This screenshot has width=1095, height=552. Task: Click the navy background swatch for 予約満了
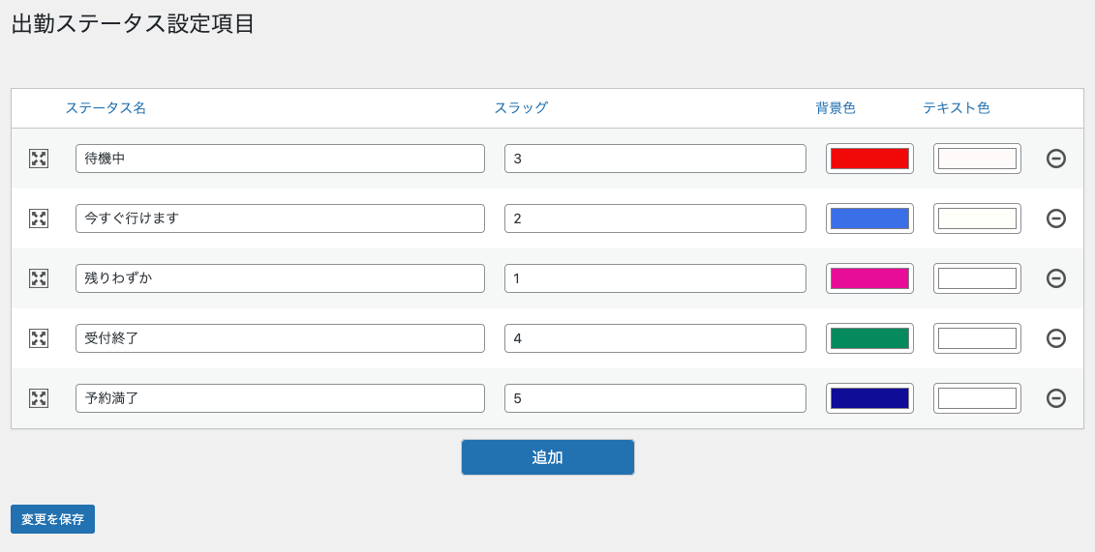tap(869, 398)
